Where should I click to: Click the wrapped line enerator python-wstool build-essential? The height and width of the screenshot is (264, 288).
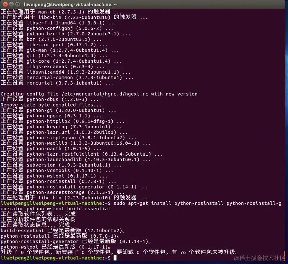(55, 209)
